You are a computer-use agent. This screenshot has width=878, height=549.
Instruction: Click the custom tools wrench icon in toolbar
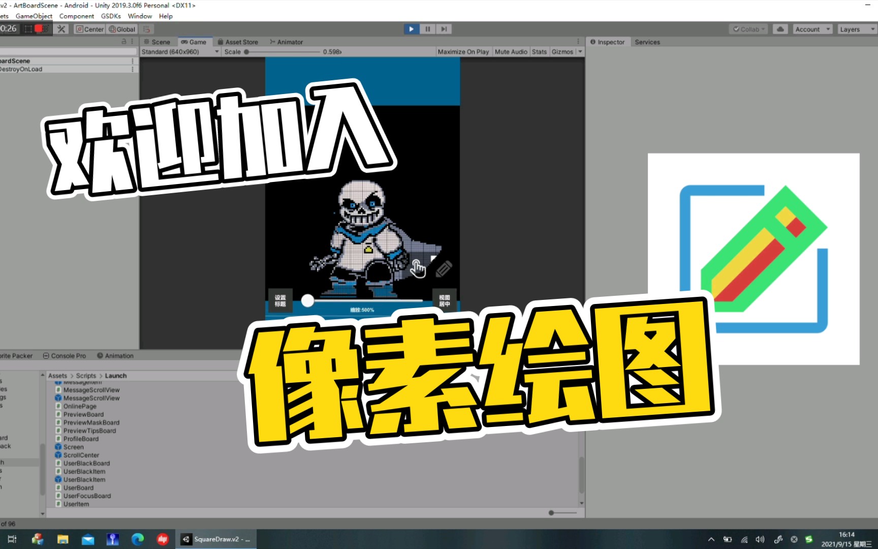click(61, 29)
